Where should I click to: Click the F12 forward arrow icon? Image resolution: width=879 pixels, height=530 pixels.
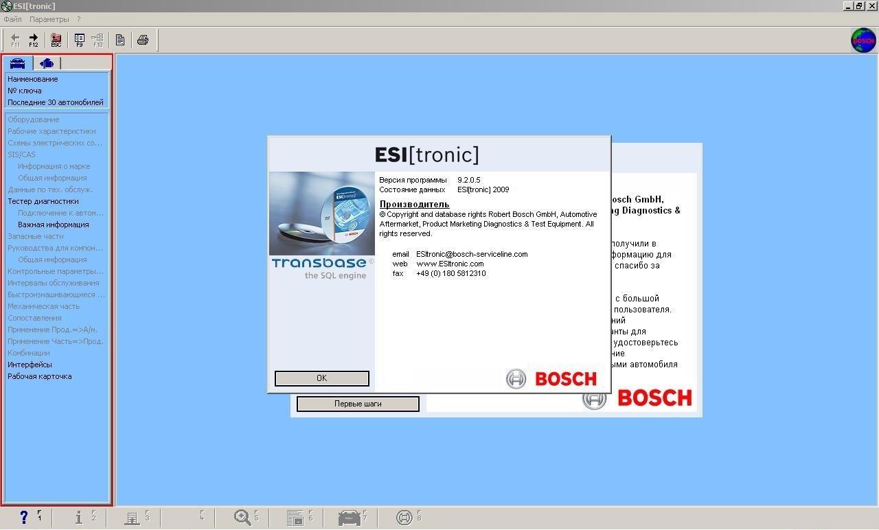(x=33, y=40)
